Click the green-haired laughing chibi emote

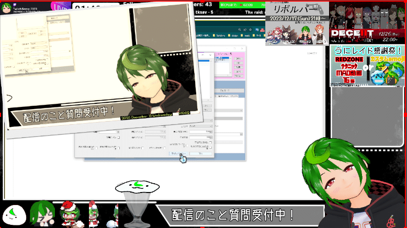42,213
